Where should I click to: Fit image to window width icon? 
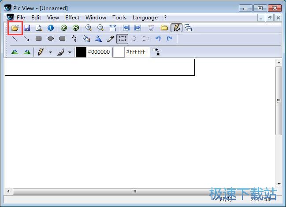click(113, 28)
